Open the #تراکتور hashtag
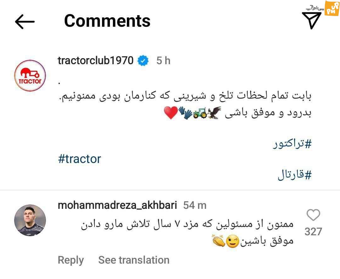Image resolution: width=340 pixels, height=279 pixels. [292, 144]
